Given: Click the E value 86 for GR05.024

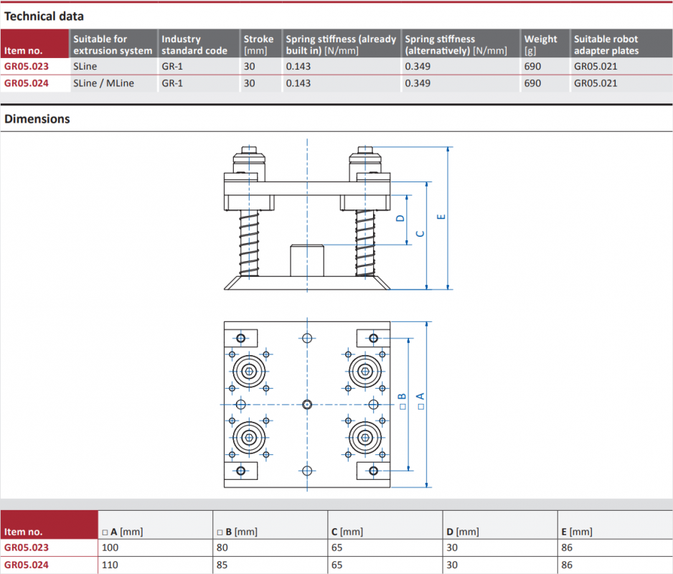Looking at the screenshot, I should pyautogui.click(x=567, y=565).
